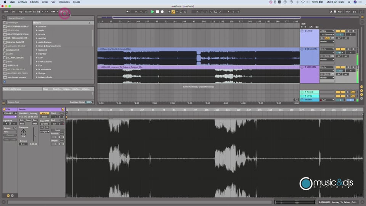Toggle the Automation Arm button in transport
Viewport: 366px width, 206px height.
coord(173,12)
